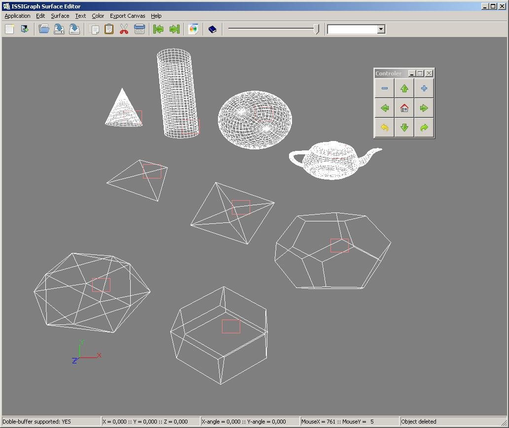This screenshot has width=509, height=428.
Task: Click the Controler down arrow button
Action: pyautogui.click(x=404, y=128)
